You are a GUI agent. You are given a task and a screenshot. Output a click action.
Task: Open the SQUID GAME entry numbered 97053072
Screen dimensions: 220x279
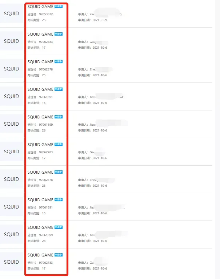point(40,7)
